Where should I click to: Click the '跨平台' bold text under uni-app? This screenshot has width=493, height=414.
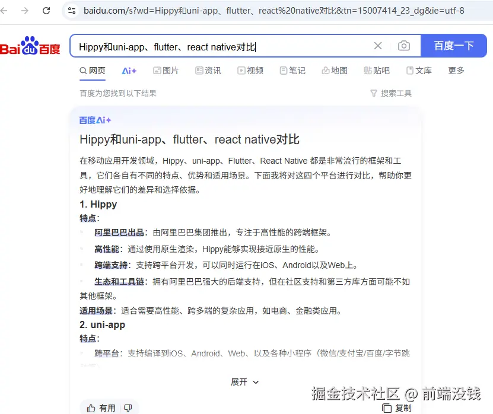[107, 354]
